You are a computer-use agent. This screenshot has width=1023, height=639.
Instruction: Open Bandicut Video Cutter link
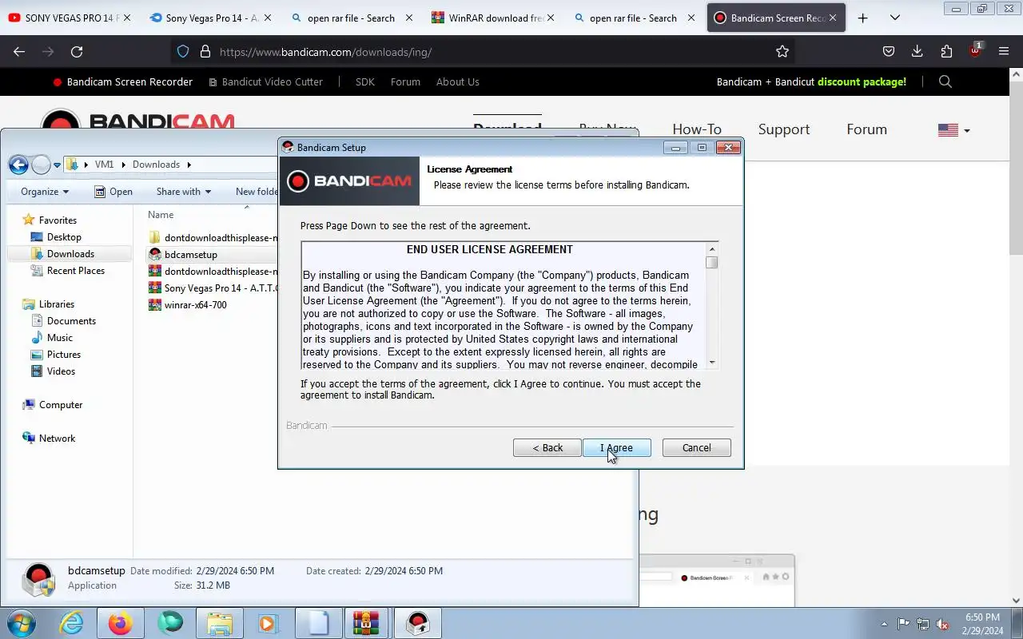coord(265,81)
